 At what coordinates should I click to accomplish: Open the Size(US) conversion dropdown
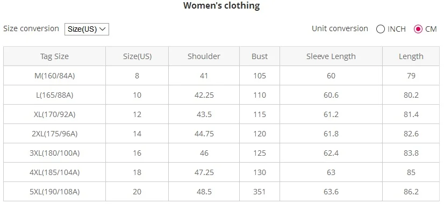tap(87, 29)
